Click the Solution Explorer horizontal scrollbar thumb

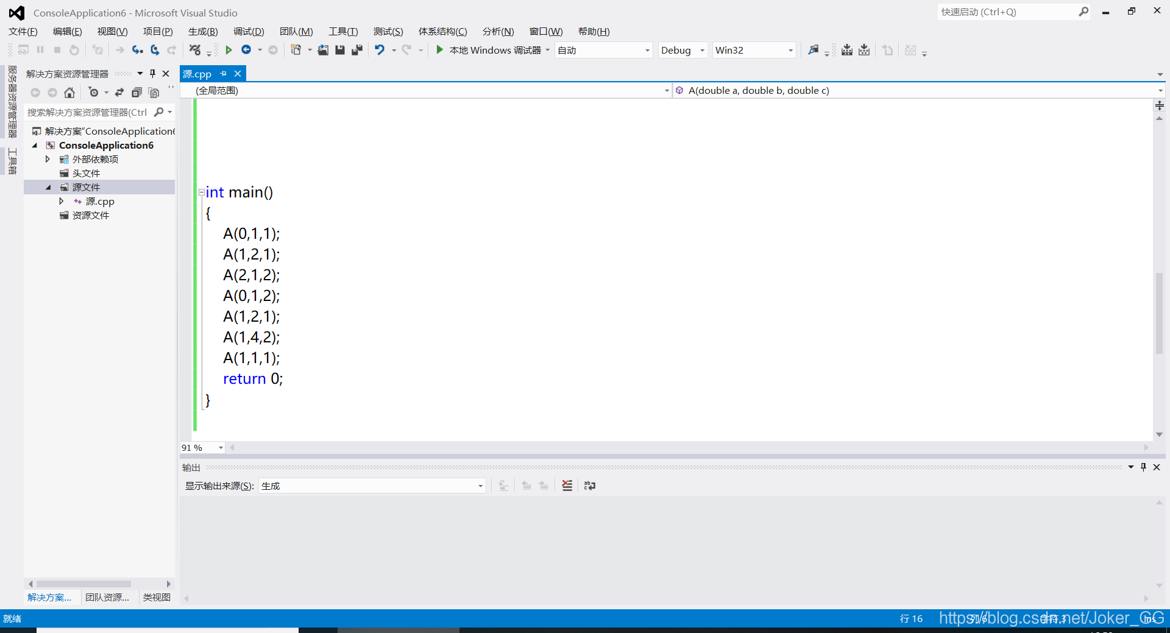point(83,584)
